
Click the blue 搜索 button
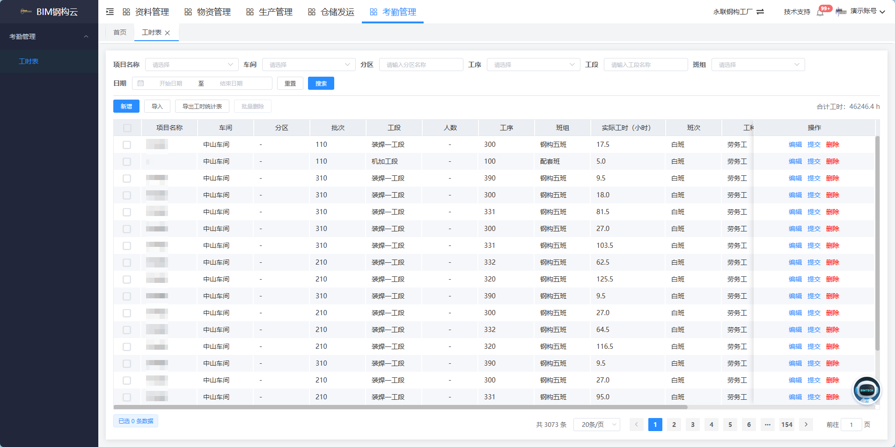pos(321,83)
